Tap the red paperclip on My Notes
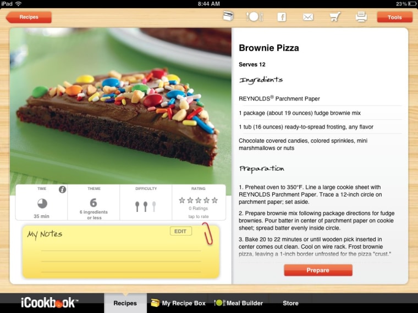This screenshot has width=418, height=313. coord(207,233)
